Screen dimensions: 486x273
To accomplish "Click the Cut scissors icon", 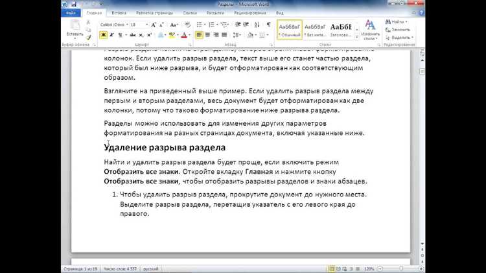I will coord(89,23).
